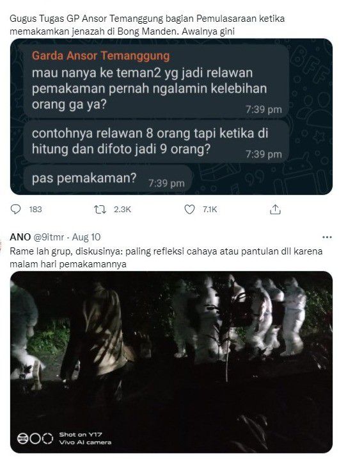Click the Aug 10 timestamp
Viewport: 339px width, 459px height.
tap(86, 237)
